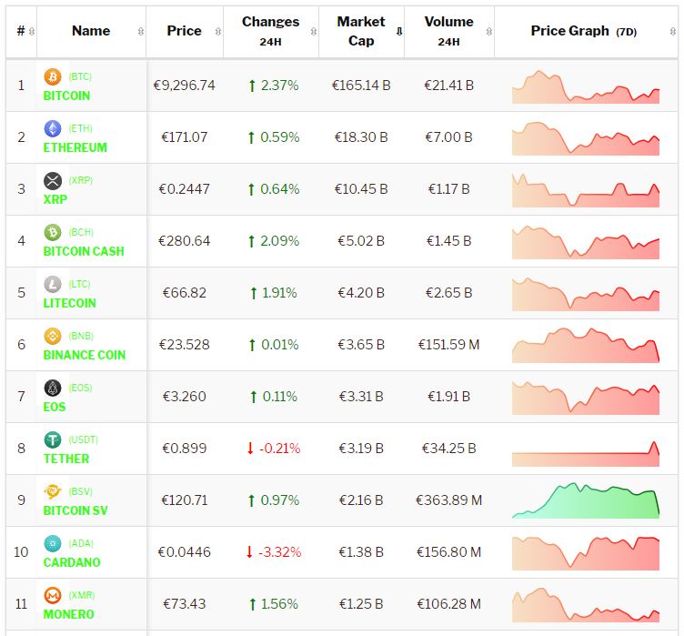Click the XRP logo icon

[x=52, y=181]
